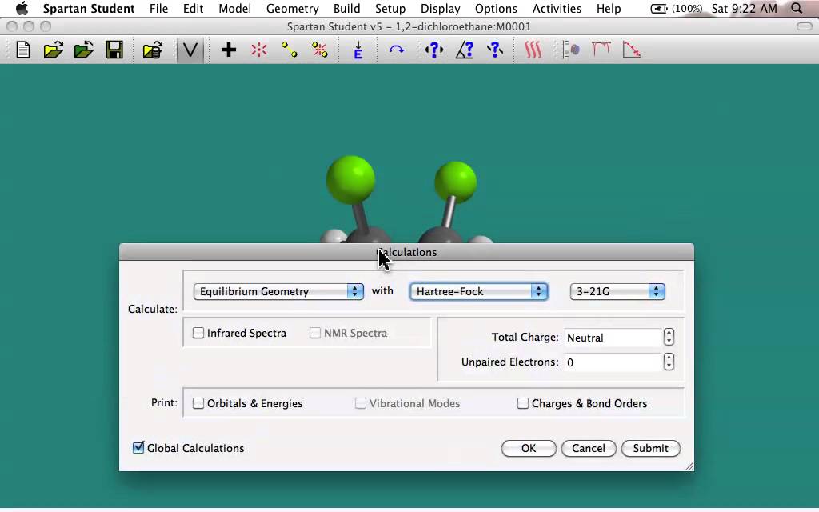Select the Measure Angle question icon

tap(465, 50)
